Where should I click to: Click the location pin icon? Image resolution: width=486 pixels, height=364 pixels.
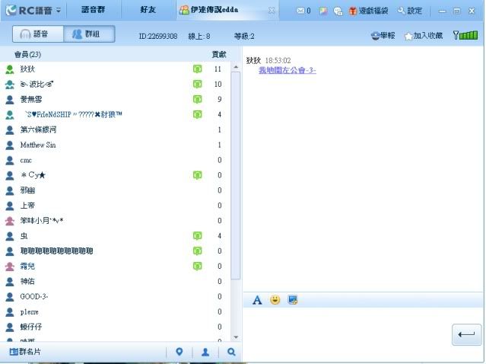click(179, 352)
